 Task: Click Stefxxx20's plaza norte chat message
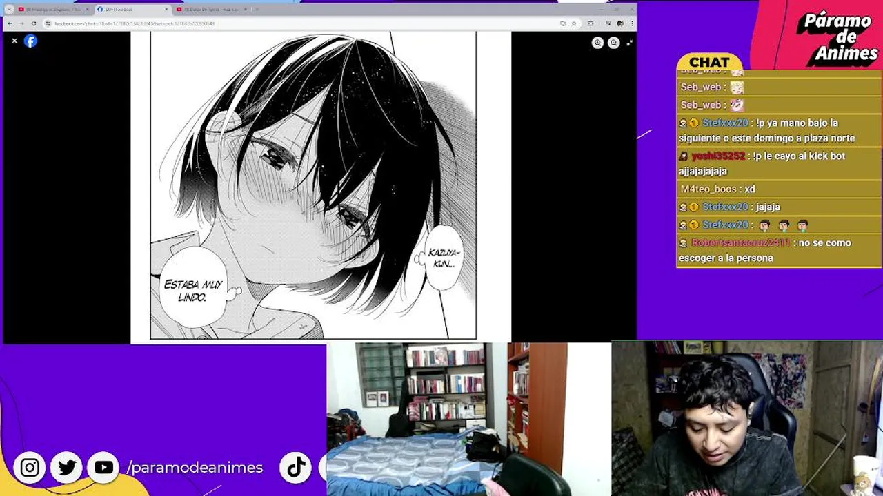(779, 130)
